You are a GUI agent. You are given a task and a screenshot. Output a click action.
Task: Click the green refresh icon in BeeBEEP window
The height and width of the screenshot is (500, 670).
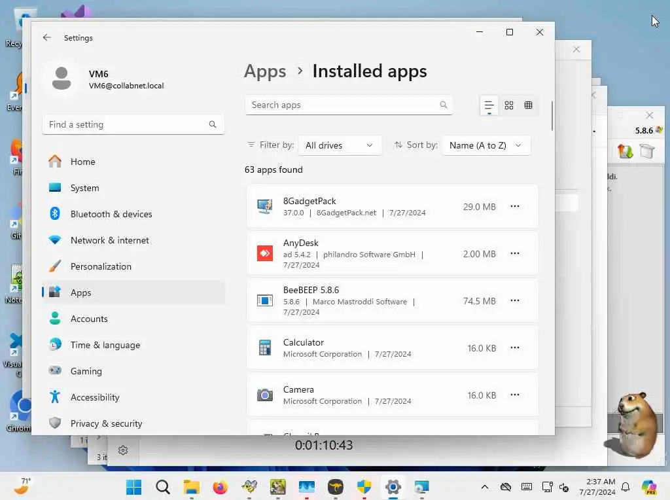(x=625, y=151)
